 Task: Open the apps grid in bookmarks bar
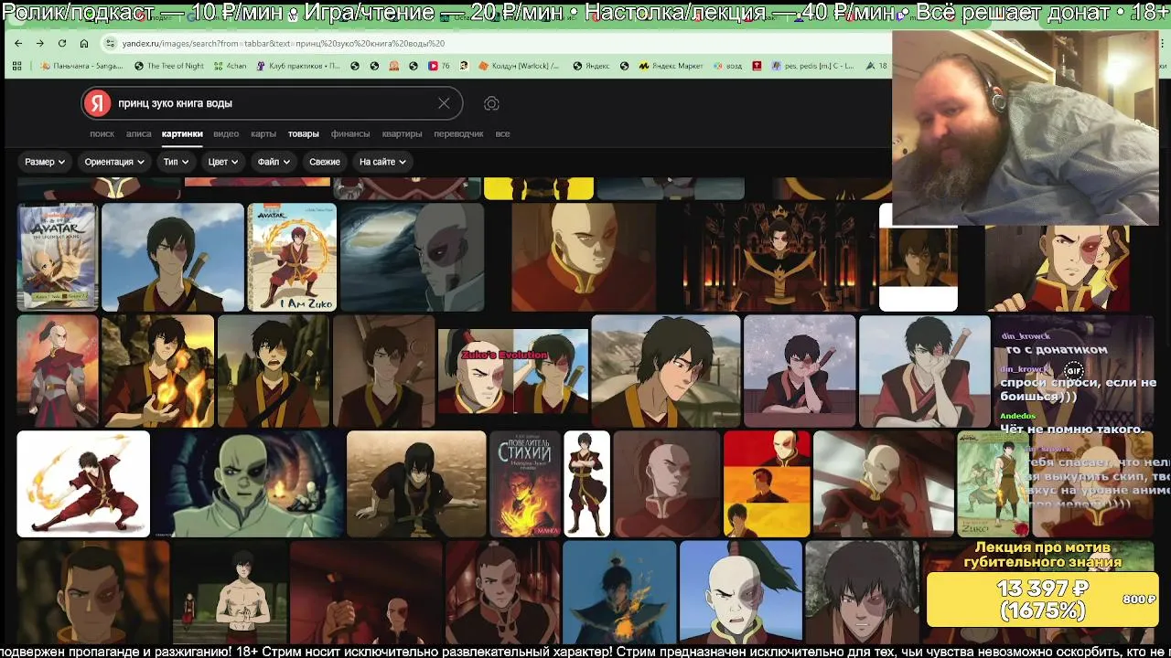16,66
